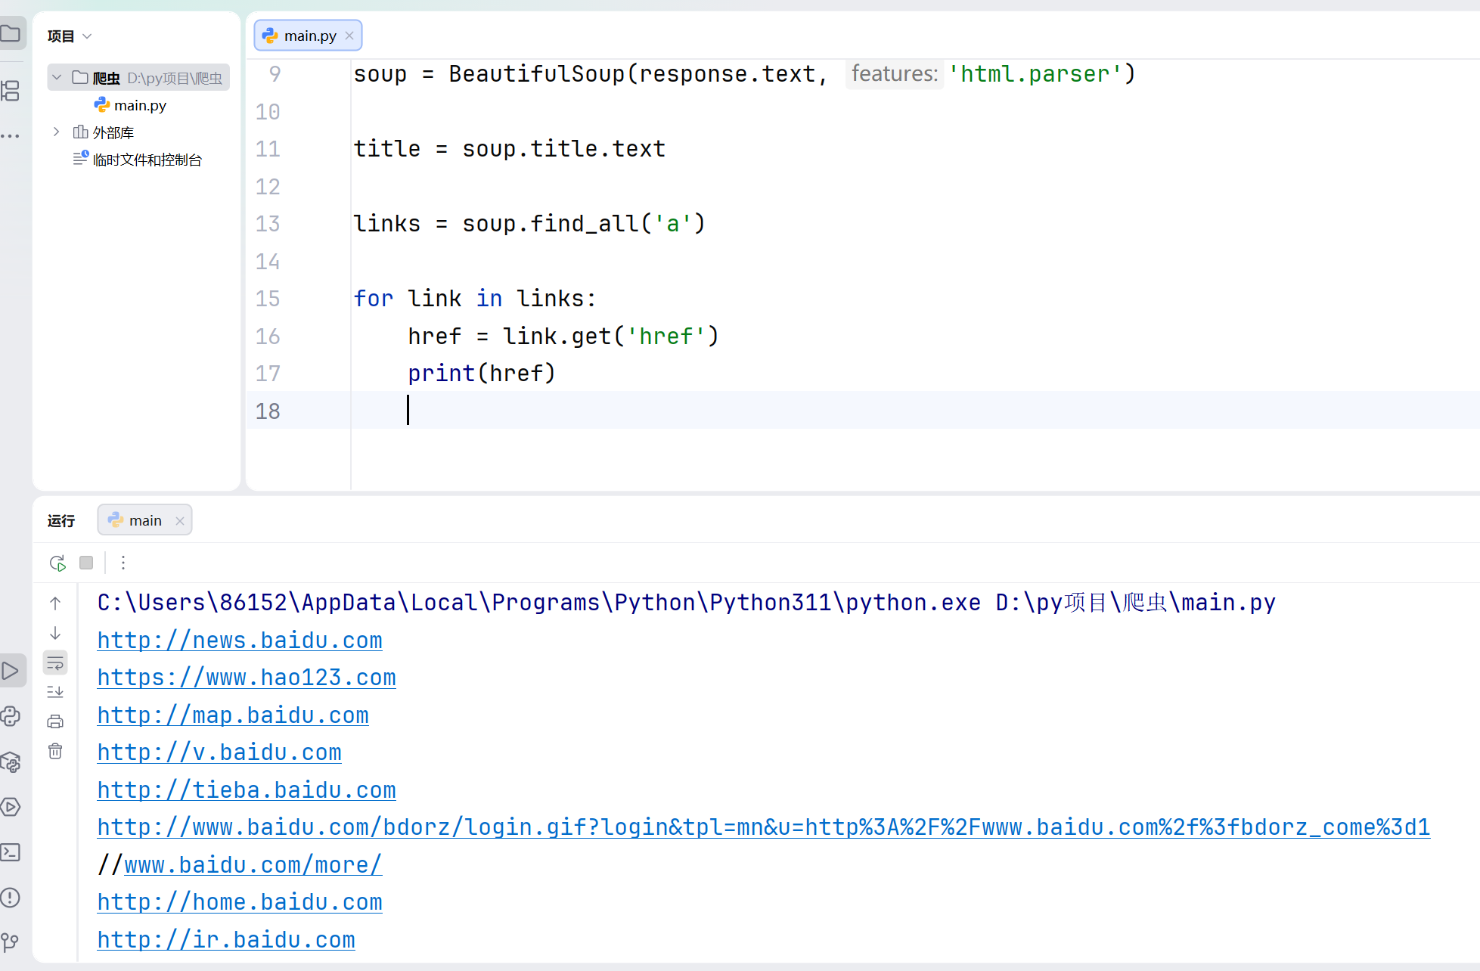The image size is (1480, 971).
Task: Open the Git version control icon
Action: tap(11, 942)
